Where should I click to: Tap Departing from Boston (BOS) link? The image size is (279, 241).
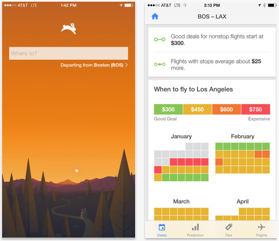(92, 65)
